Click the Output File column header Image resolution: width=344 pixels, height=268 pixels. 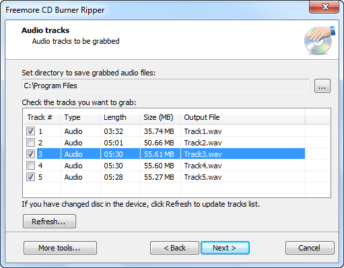(242, 117)
